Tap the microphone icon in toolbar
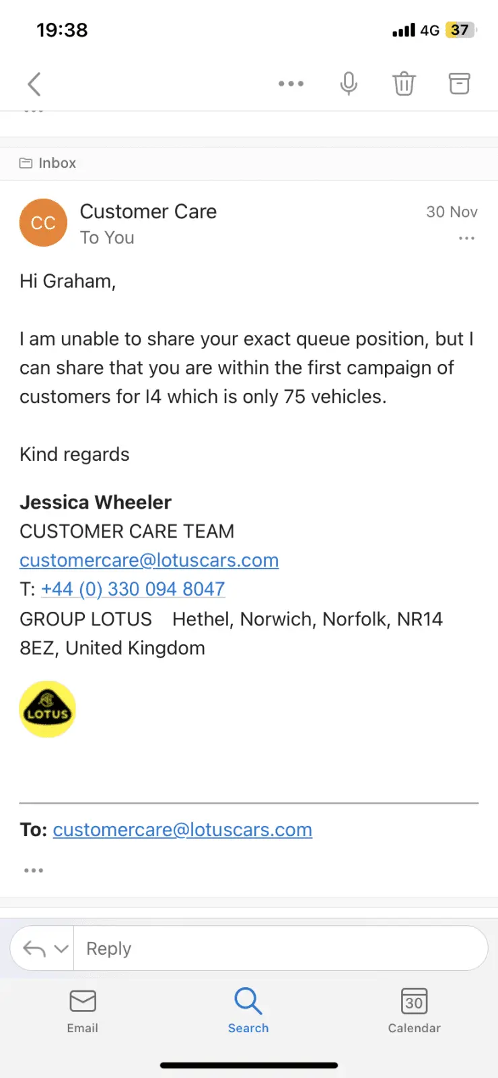This screenshot has width=498, height=1078. click(x=349, y=84)
